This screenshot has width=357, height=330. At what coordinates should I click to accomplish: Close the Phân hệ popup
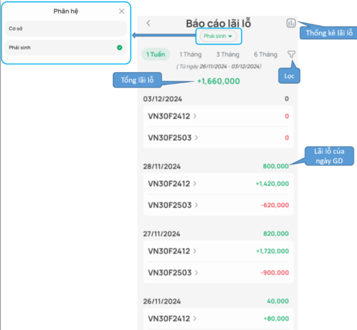coord(121,11)
